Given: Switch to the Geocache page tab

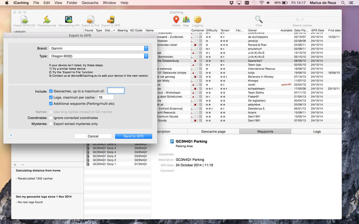Looking at the screenshot, I should point(214,131).
